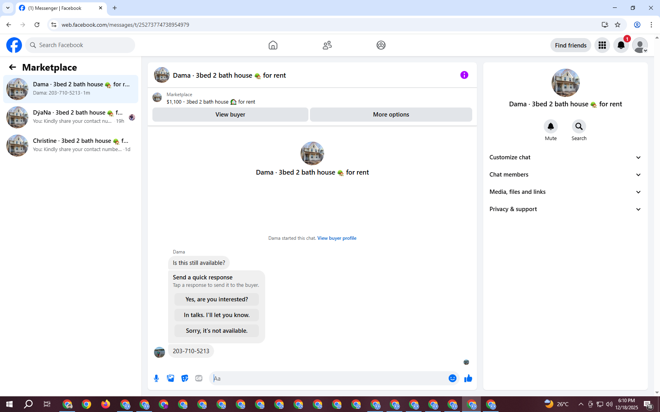View site information icon in address bar
Image resolution: width=660 pixels, height=412 pixels.
tap(54, 25)
